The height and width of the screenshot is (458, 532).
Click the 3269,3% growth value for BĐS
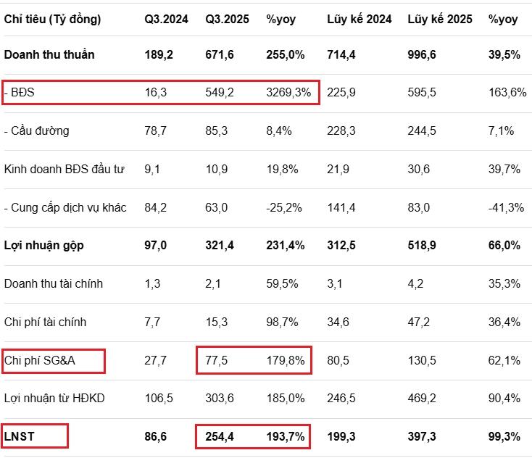288,93
